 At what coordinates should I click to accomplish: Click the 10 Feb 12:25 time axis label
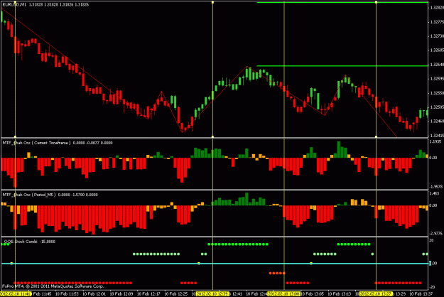coord(175,294)
